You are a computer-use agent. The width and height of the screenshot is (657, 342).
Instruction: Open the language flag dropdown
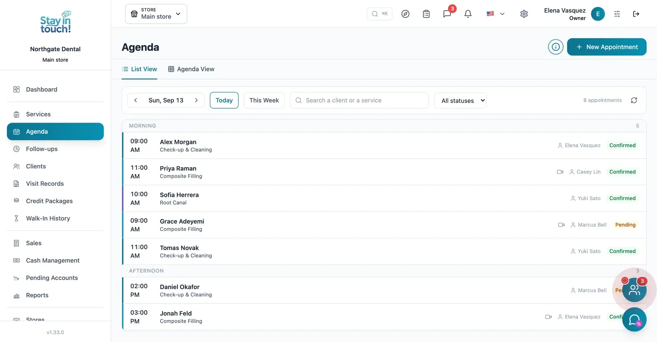coord(496,14)
